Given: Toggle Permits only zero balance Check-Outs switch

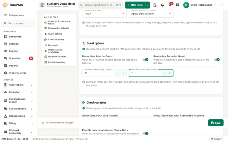Looking at the screenshot, I should tap(146, 133).
